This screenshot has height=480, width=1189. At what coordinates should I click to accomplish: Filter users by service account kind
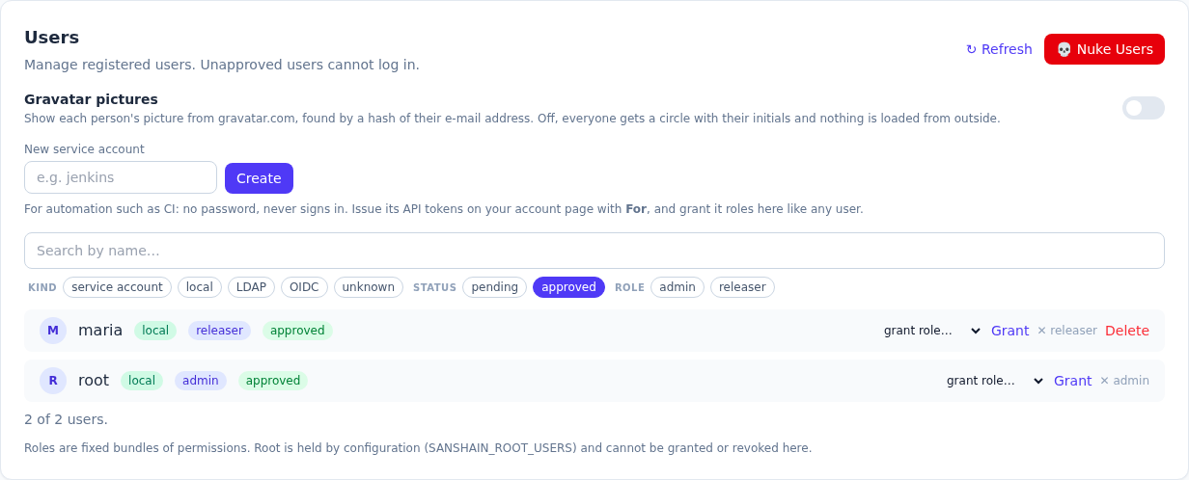click(118, 287)
